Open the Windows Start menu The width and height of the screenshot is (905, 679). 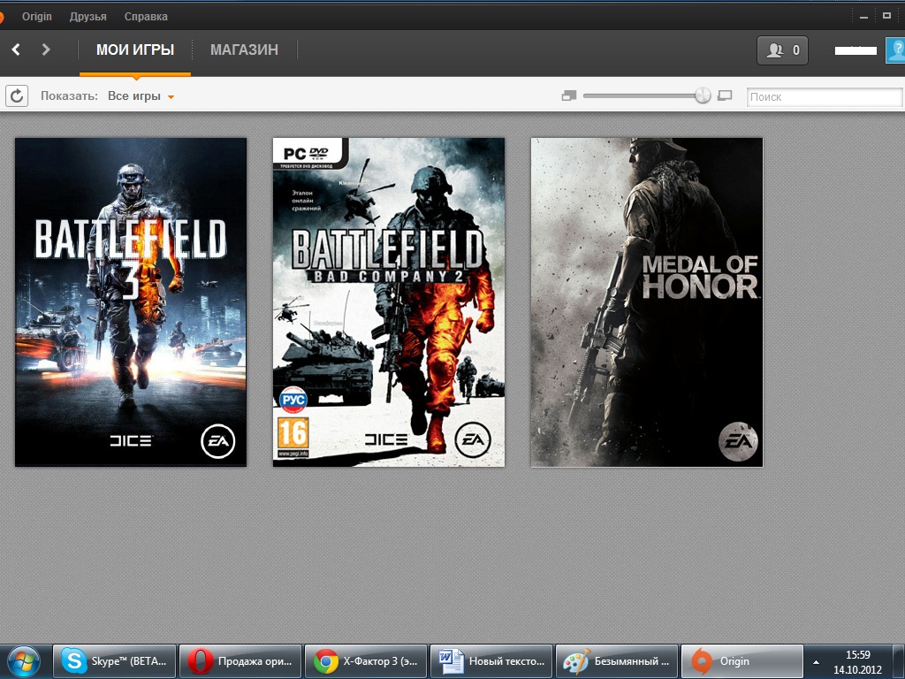point(23,661)
